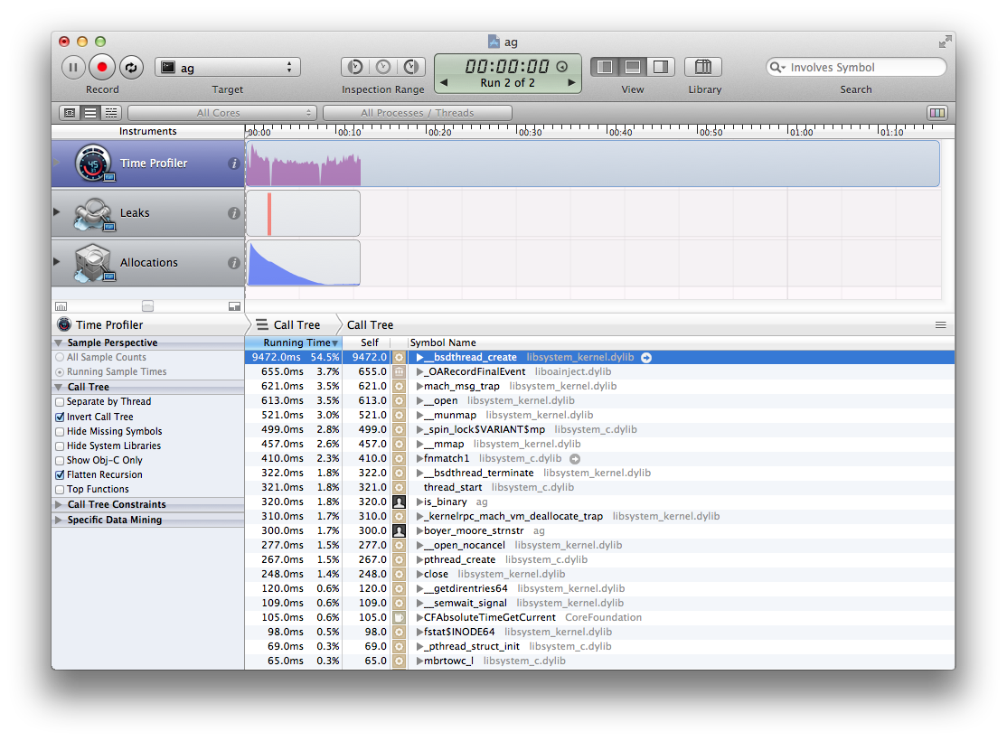The width and height of the screenshot is (1007, 741).
Task: Set inspection range end marker button
Action: click(411, 67)
